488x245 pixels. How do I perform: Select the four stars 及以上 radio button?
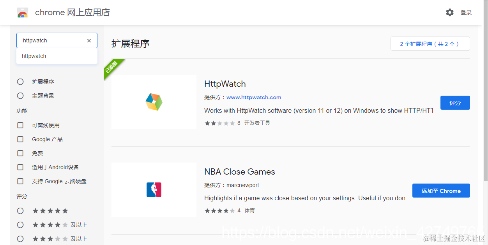[x=20, y=225]
